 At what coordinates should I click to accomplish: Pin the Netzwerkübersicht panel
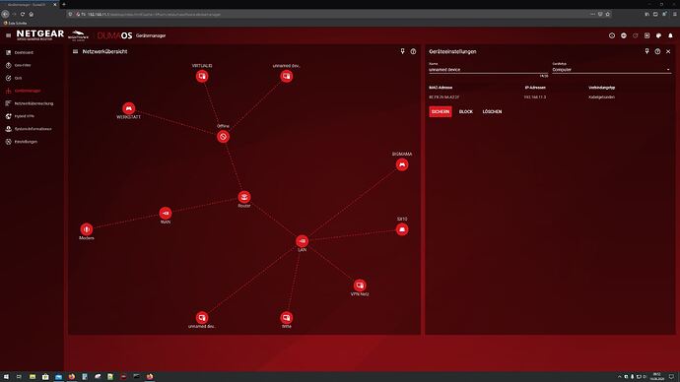click(x=402, y=51)
